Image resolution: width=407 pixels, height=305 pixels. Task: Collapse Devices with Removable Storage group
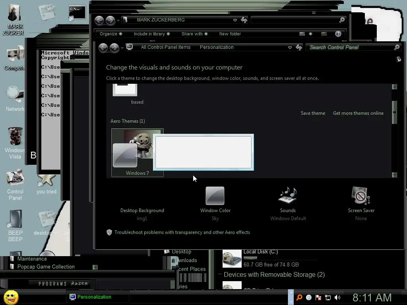220,274
